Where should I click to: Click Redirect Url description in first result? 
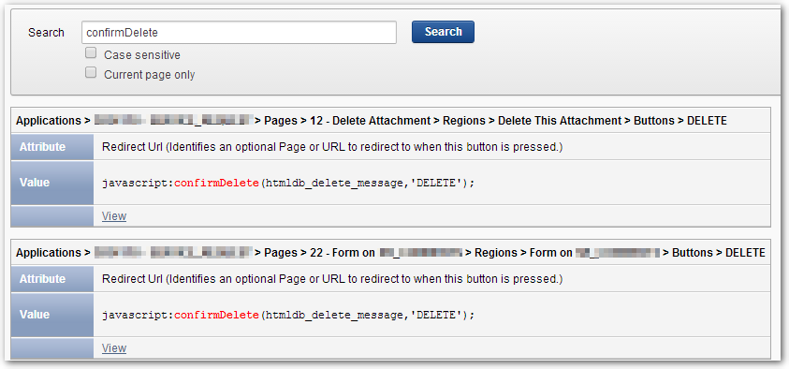pos(332,147)
